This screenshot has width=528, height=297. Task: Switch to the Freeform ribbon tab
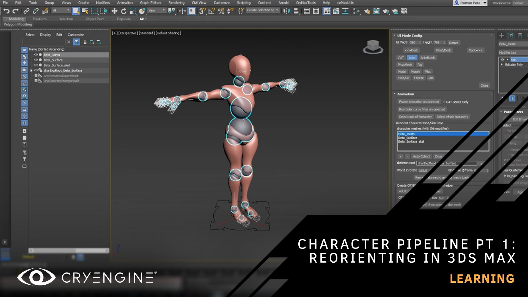pos(40,19)
